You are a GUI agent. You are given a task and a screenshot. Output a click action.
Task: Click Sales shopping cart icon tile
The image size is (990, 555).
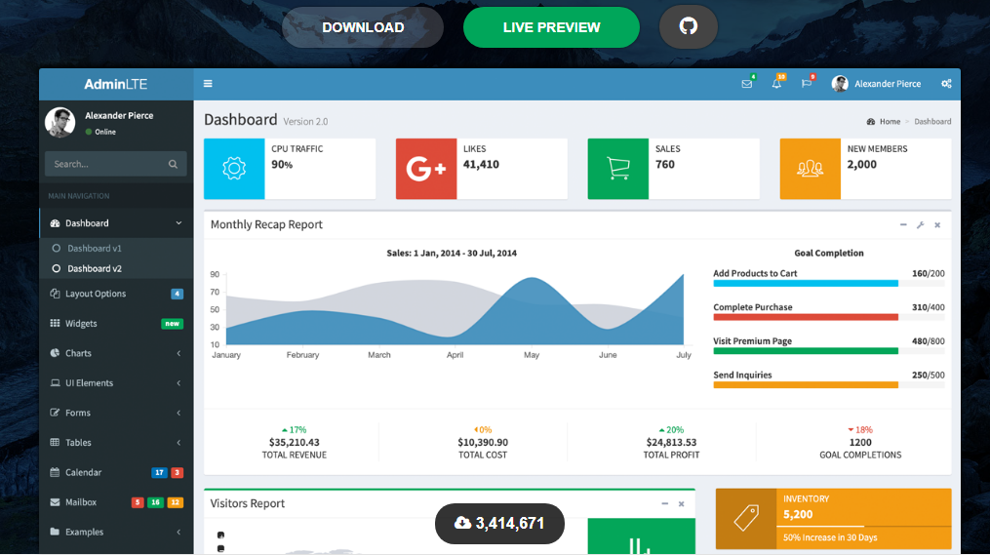618,169
